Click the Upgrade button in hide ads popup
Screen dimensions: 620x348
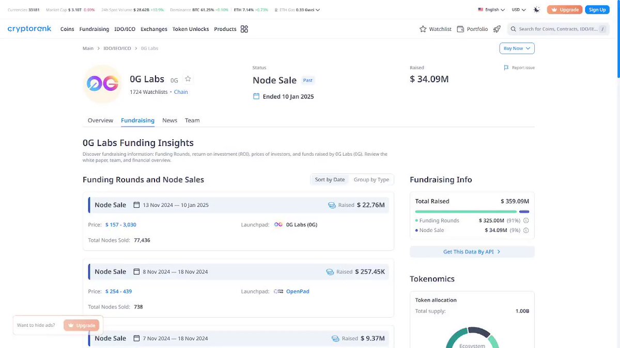tap(81, 325)
